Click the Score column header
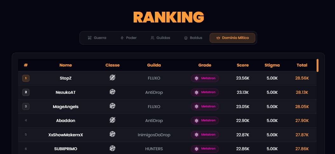The image size is (335, 154). 243,65
